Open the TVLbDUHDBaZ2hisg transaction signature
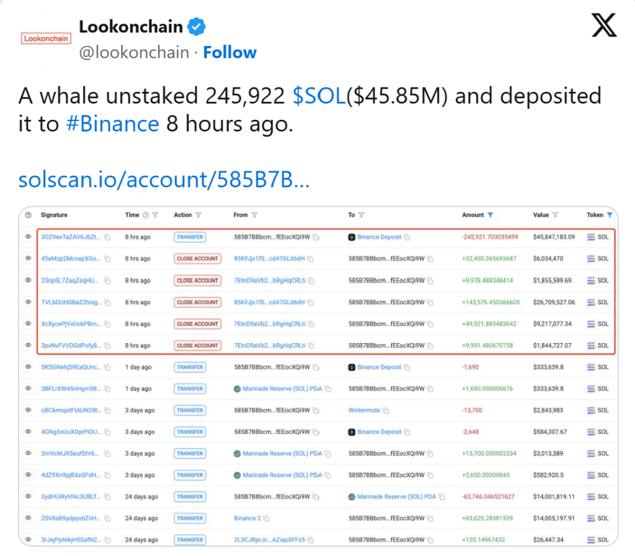Screen dimensions: 635x556 pos(69,302)
